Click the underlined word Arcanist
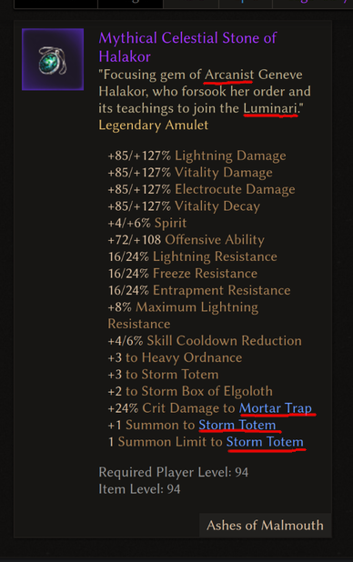This screenshot has width=353, height=562. pyautogui.click(x=229, y=75)
